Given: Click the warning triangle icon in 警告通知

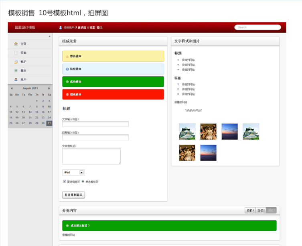Looking at the screenshot, I should (x=67, y=56).
